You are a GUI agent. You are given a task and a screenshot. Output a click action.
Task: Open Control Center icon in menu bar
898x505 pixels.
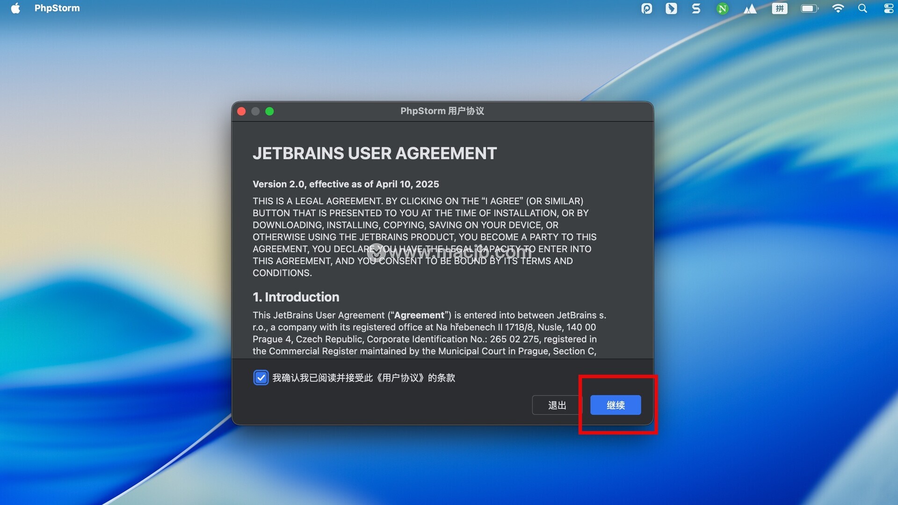[x=888, y=8]
